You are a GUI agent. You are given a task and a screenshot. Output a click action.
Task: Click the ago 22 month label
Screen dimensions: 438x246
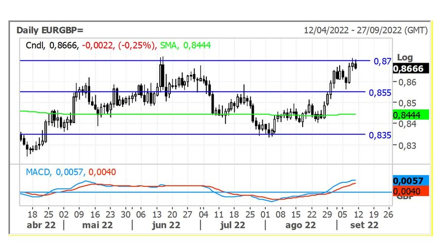(x=300, y=225)
